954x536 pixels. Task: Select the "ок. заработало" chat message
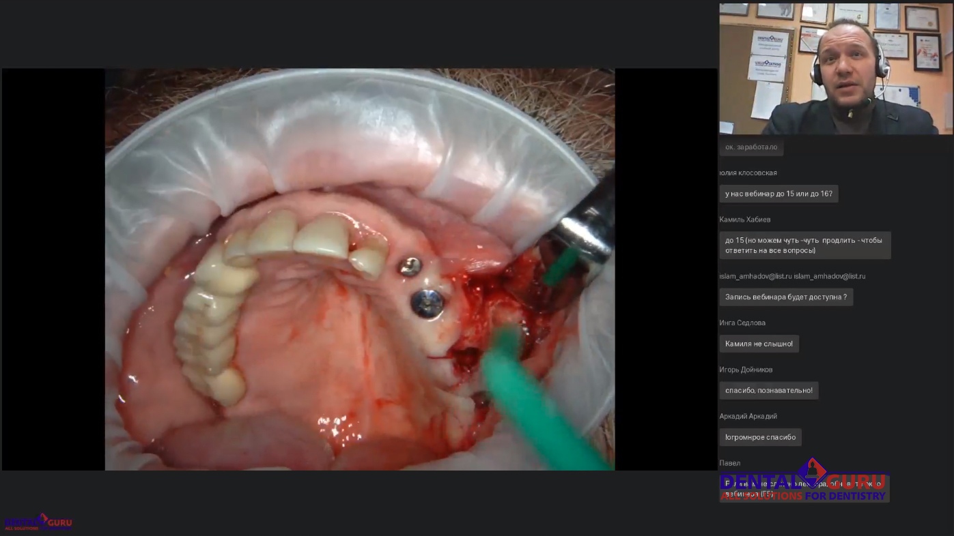(751, 147)
